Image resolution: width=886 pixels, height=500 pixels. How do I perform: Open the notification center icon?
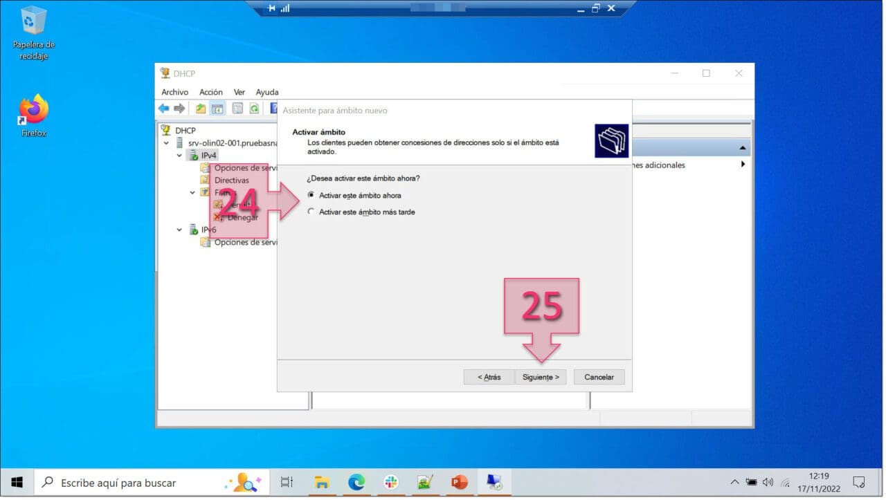pos(859,482)
